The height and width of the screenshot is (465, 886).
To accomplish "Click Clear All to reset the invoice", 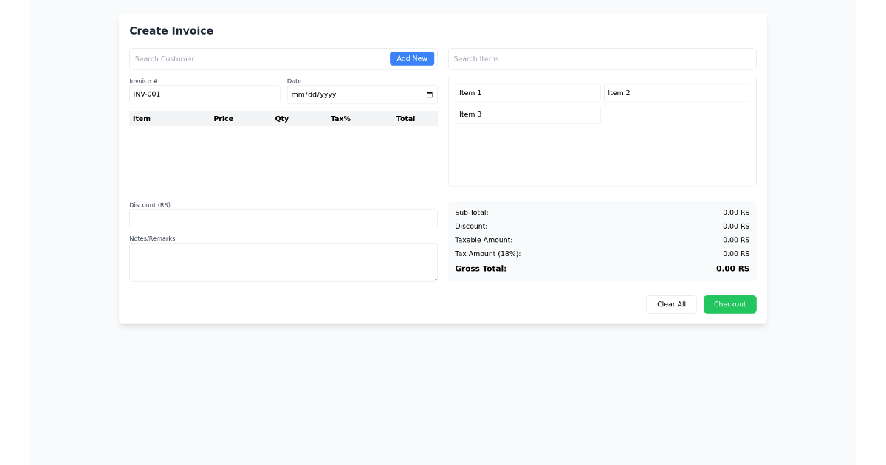I will coord(671,304).
